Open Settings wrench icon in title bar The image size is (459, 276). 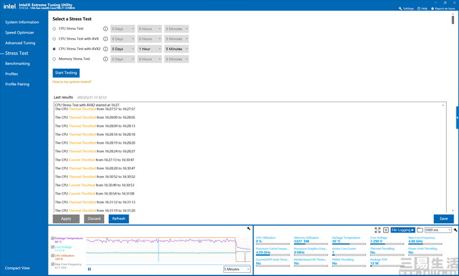tap(400, 9)
